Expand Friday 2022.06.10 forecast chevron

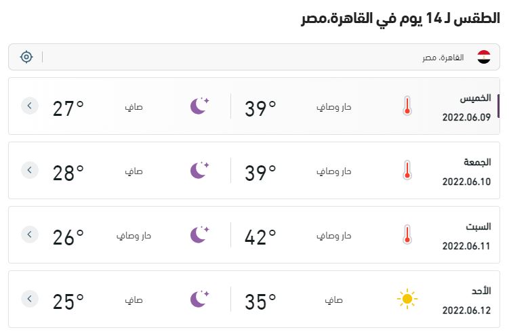point(30,170)
